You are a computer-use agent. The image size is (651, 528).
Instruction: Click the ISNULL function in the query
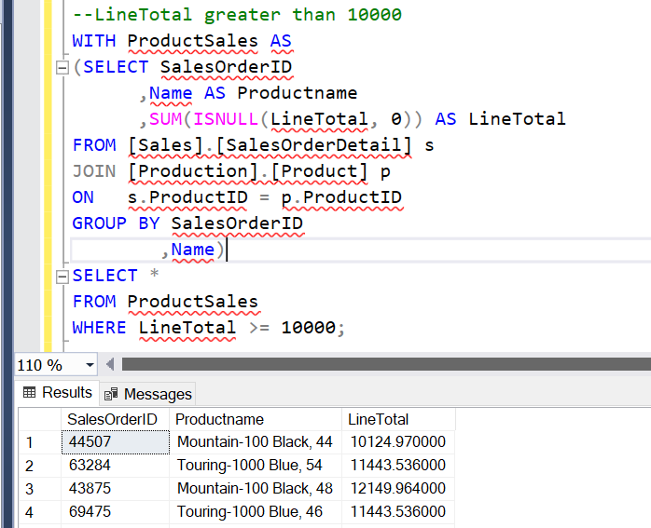tap(226, 119)
